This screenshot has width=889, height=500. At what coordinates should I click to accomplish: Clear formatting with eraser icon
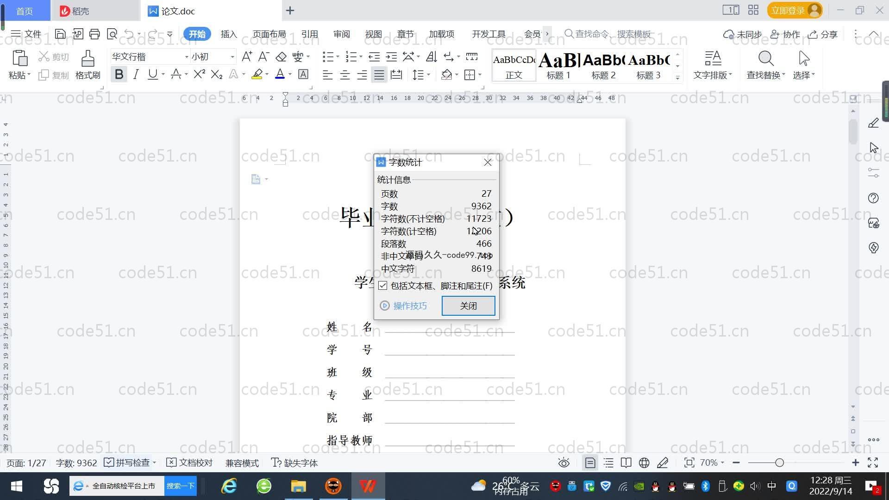281,56
